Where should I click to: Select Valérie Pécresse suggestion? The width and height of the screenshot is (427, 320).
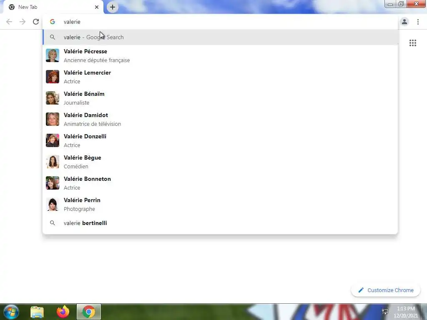[221, 55]
